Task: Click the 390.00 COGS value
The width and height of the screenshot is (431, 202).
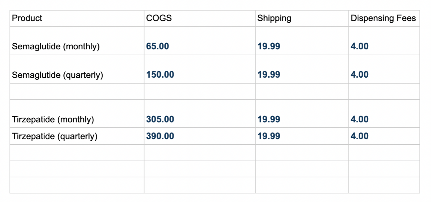Action: pos(160,136)
